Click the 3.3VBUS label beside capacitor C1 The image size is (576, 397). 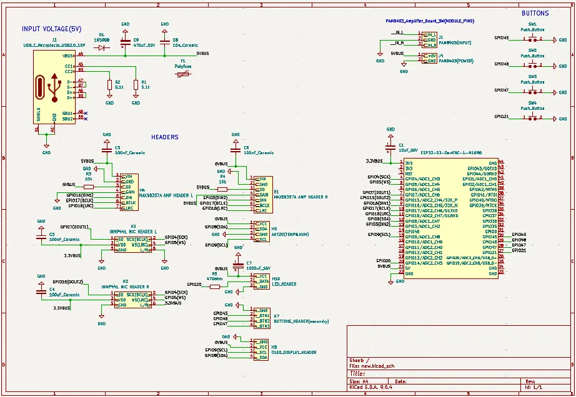374,160
